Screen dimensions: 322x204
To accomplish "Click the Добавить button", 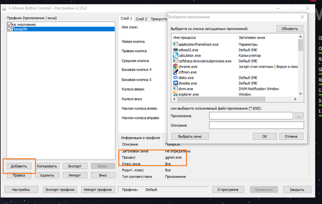I will (x=19, y=166).
